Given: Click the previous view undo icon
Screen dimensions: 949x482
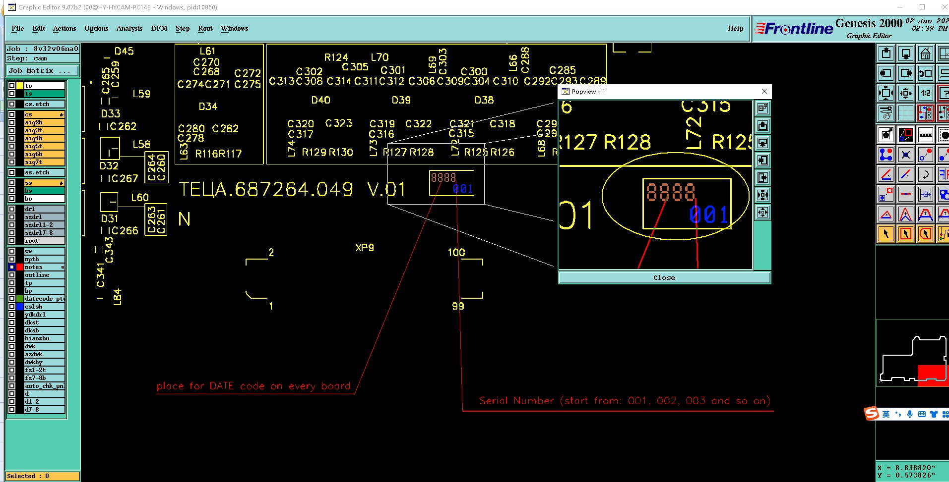Looking at the screenshot, I should 926,73.
